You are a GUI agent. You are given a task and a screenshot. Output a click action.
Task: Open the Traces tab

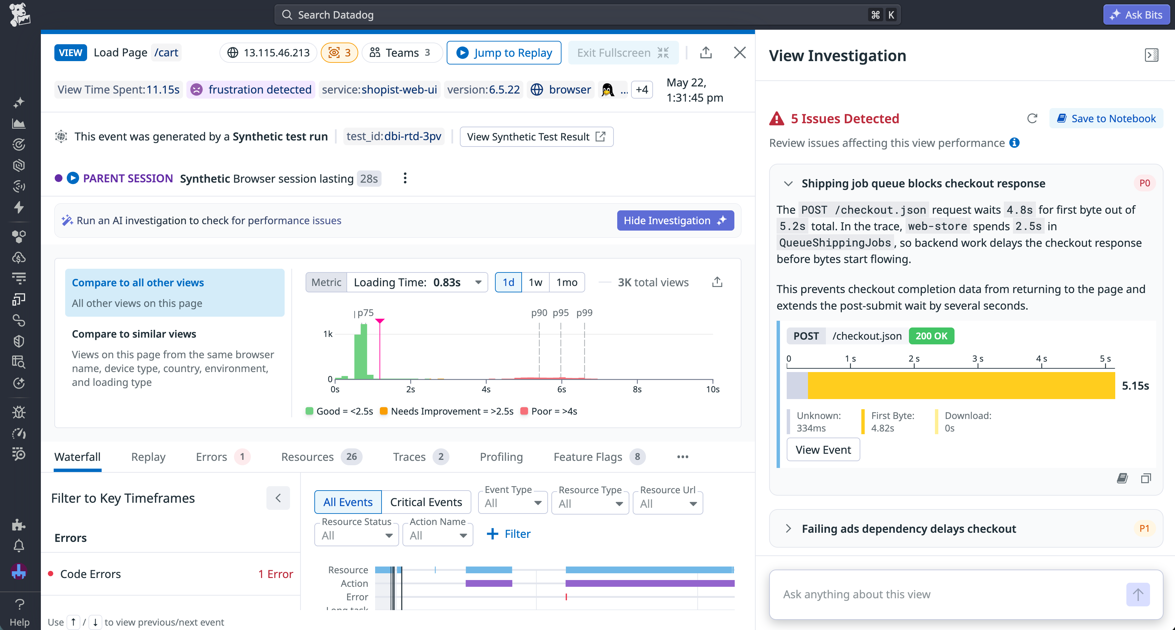point(421,457)
